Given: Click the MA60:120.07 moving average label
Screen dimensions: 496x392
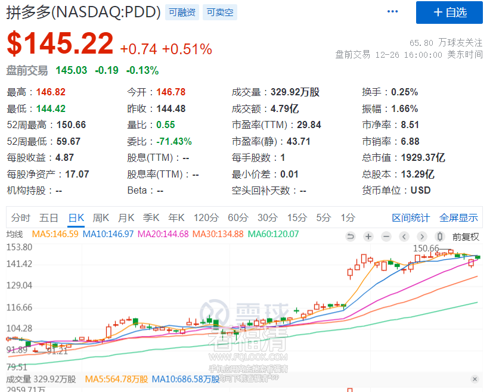Looking at the screenshot, I should (x=273, y=234).
